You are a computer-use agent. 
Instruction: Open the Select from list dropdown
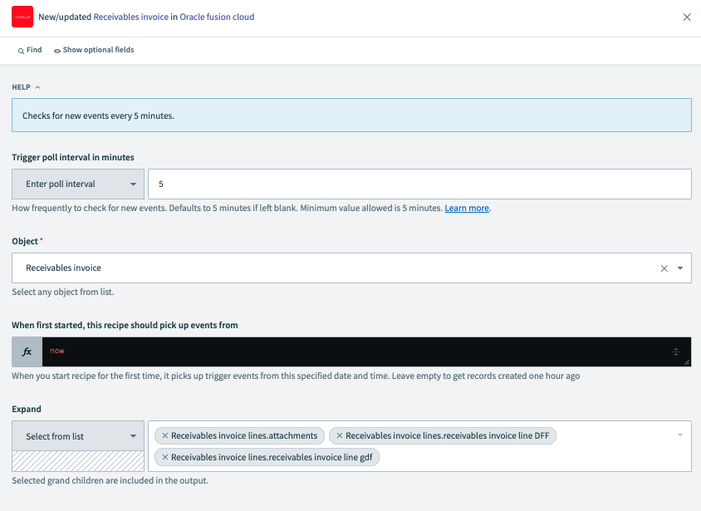pyautogui.click(x=78, y=436)
